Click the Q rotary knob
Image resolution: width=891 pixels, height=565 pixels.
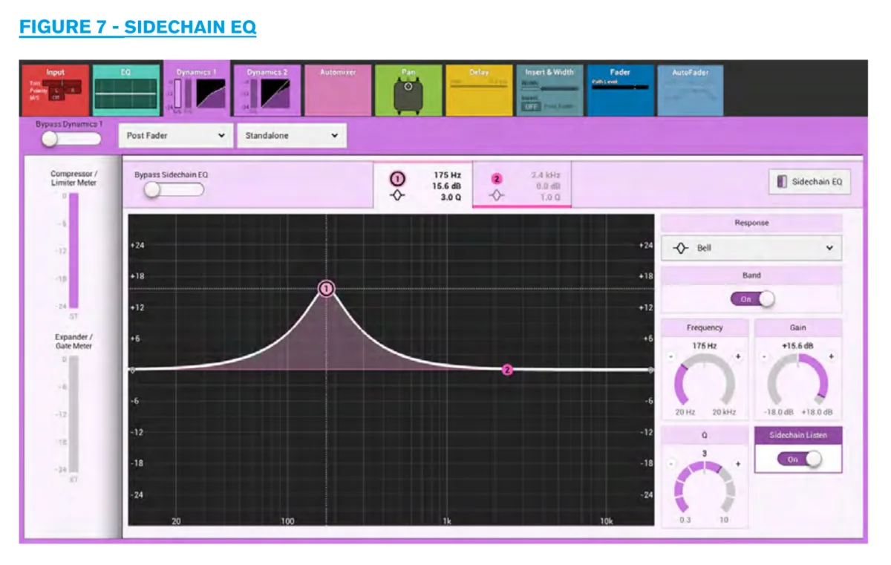point(705,488)
